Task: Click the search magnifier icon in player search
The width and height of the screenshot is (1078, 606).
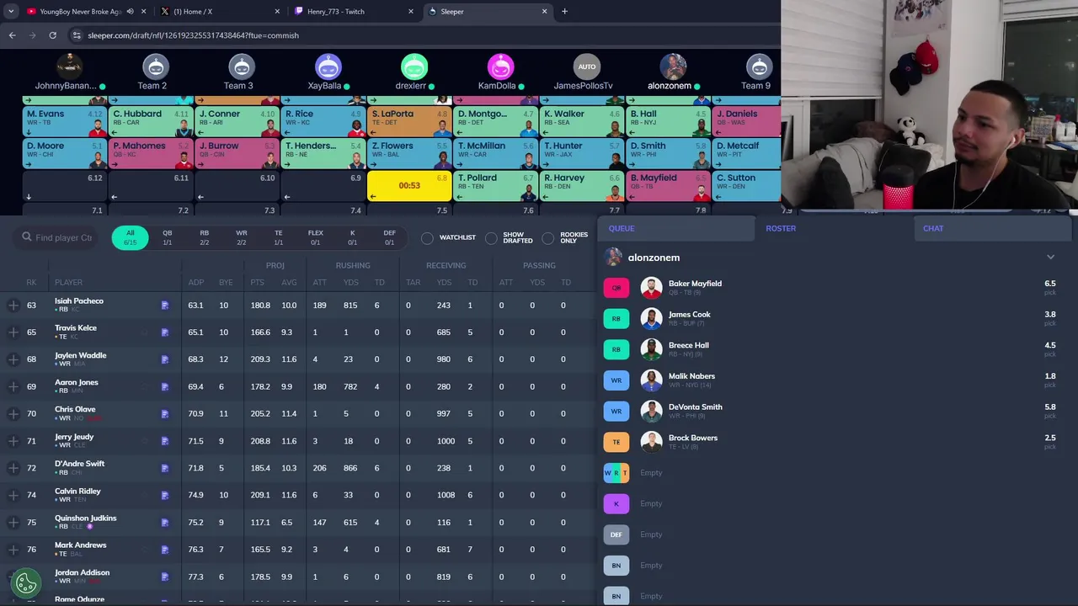Action: (27, 237)
